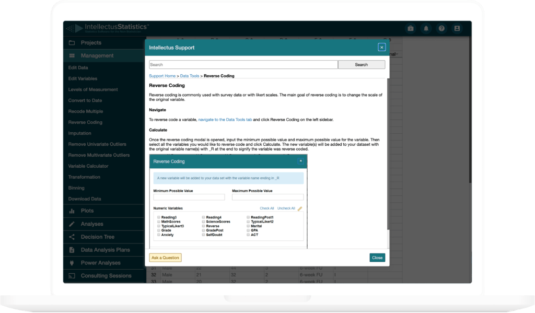
Task: Click the help question mark icon
Action: tap(441, 28)
